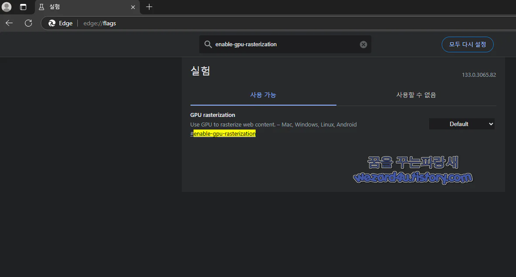Switch to the 사용 가능 tab
Image resolution: width=516 pixels, height=277 pixels.
263,95
